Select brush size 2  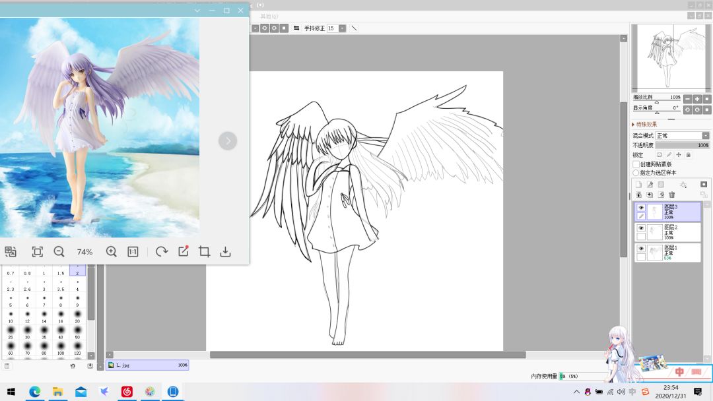(77, 270)
